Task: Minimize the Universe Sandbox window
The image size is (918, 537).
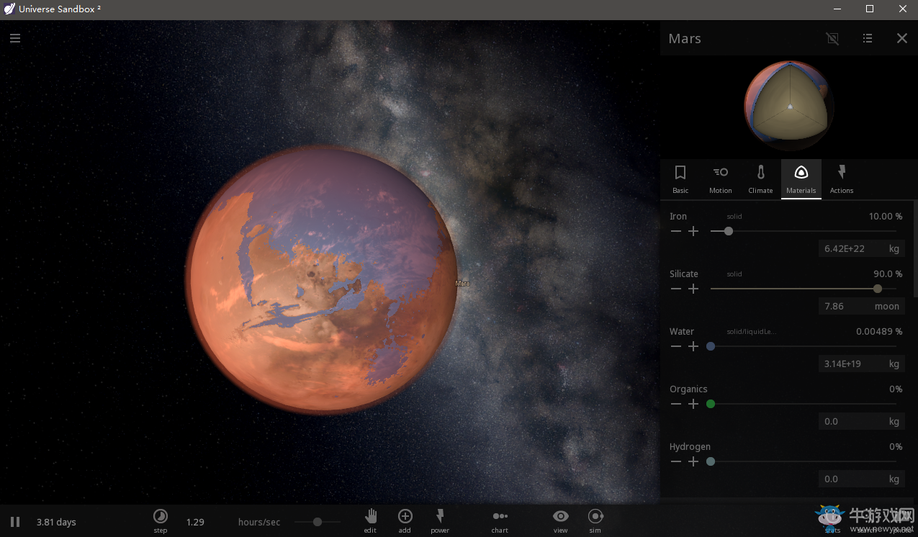Action: (x=837, y=9)
